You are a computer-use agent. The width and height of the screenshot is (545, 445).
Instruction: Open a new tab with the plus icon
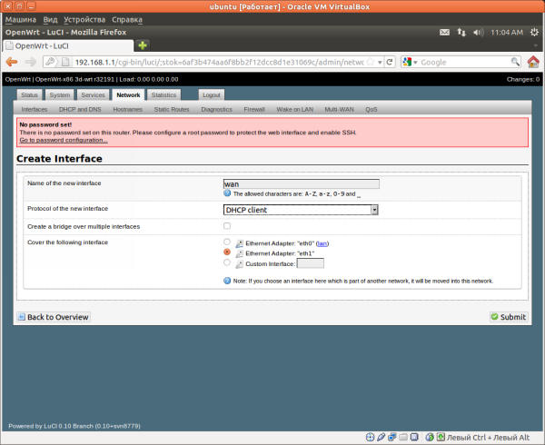pyautogui.click(x=143, y=45)
